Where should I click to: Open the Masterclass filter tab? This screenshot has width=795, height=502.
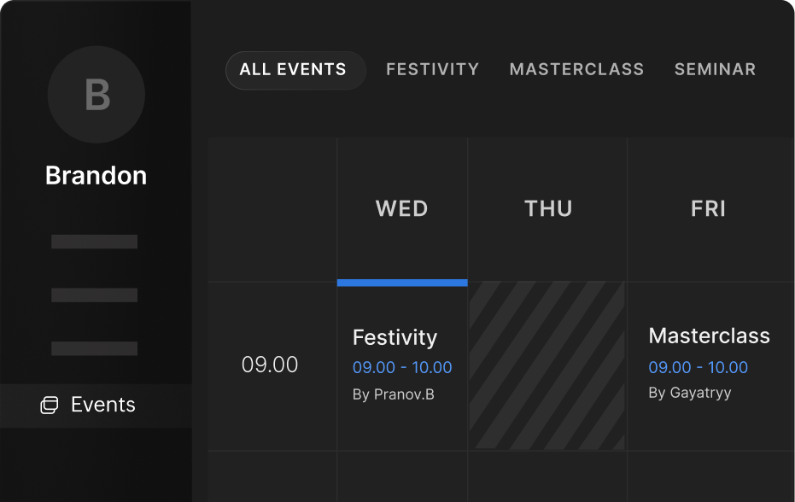(576, 70)
